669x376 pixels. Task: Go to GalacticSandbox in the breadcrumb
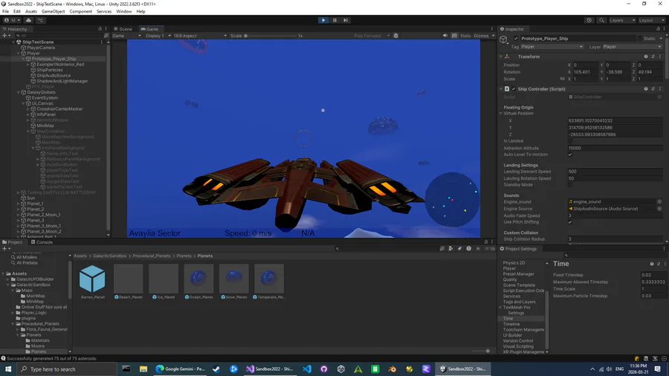pos(110,256)
